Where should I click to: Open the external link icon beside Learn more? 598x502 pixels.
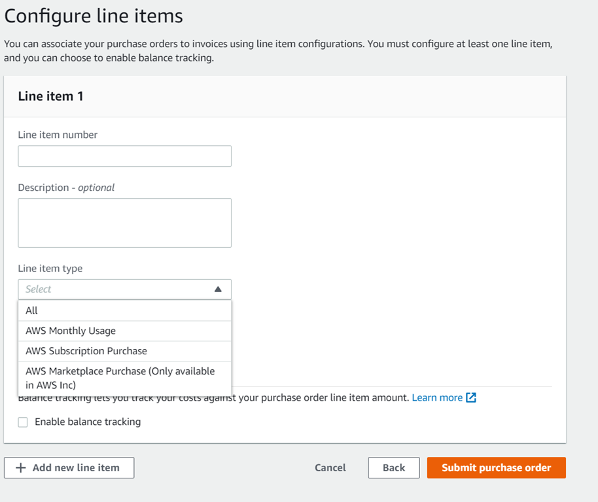click(x=470, y=397)
